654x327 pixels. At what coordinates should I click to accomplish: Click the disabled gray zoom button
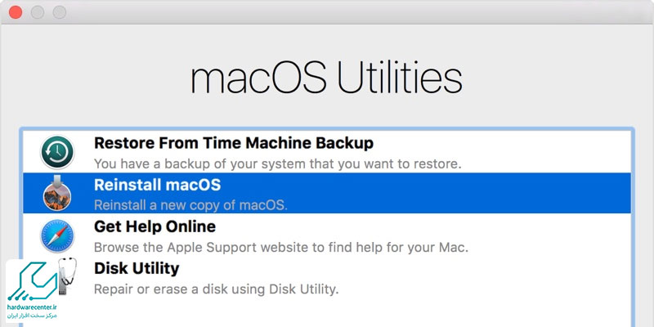tap(60, 12)
